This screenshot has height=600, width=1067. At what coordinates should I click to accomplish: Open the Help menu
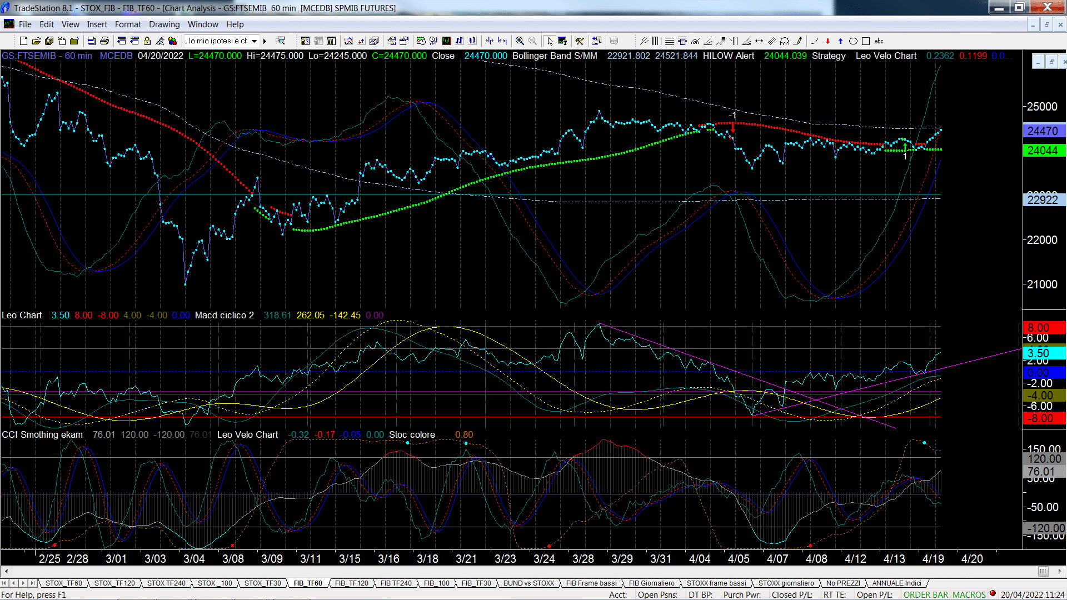point(235,24)
